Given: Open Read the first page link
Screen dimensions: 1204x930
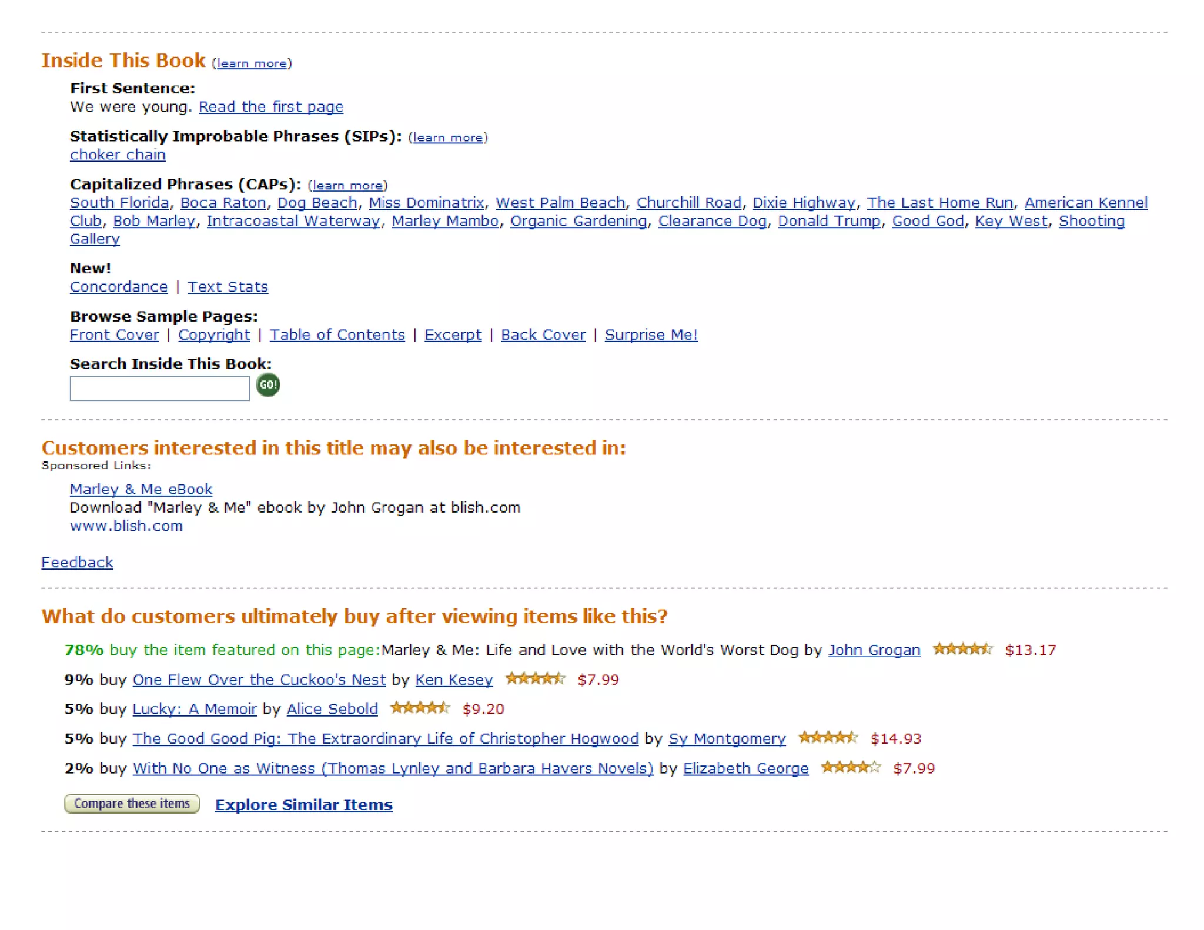Looking at the screenshot, I should [270, 106].
